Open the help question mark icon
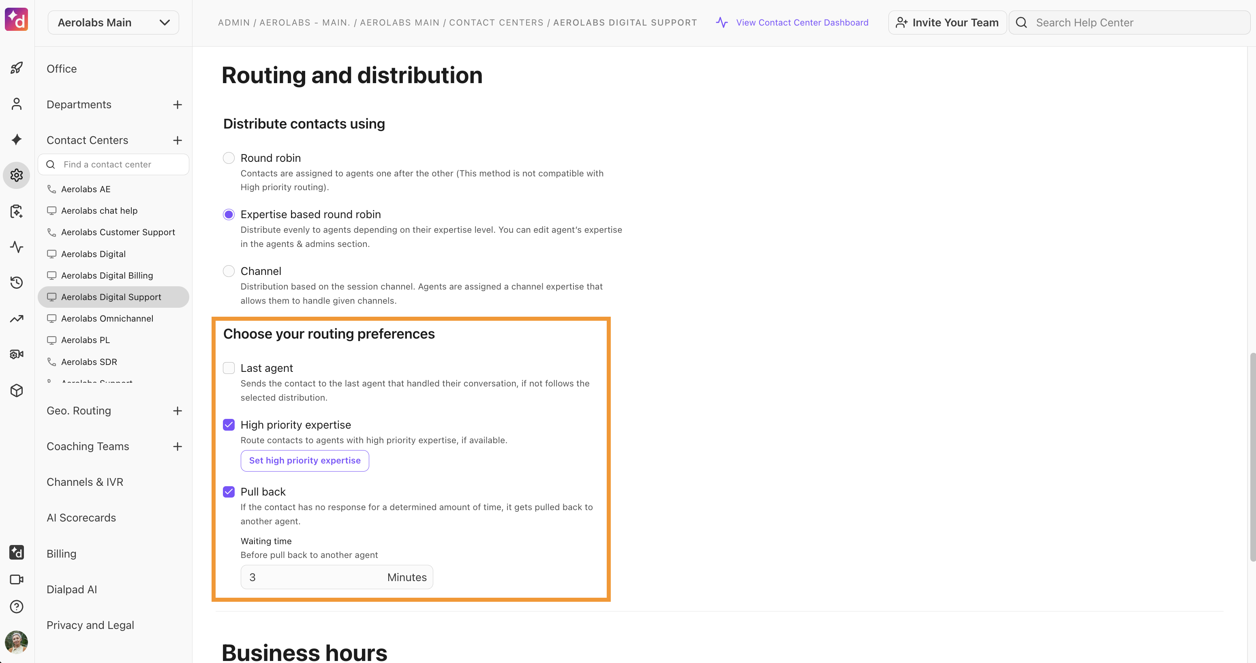The height and width of the screenshot is (663, 1256). 17,606
